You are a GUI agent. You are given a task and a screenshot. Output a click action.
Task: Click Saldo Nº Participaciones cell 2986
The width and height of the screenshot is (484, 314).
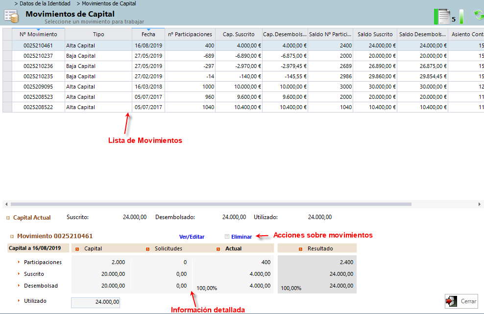tap(330, 76)
